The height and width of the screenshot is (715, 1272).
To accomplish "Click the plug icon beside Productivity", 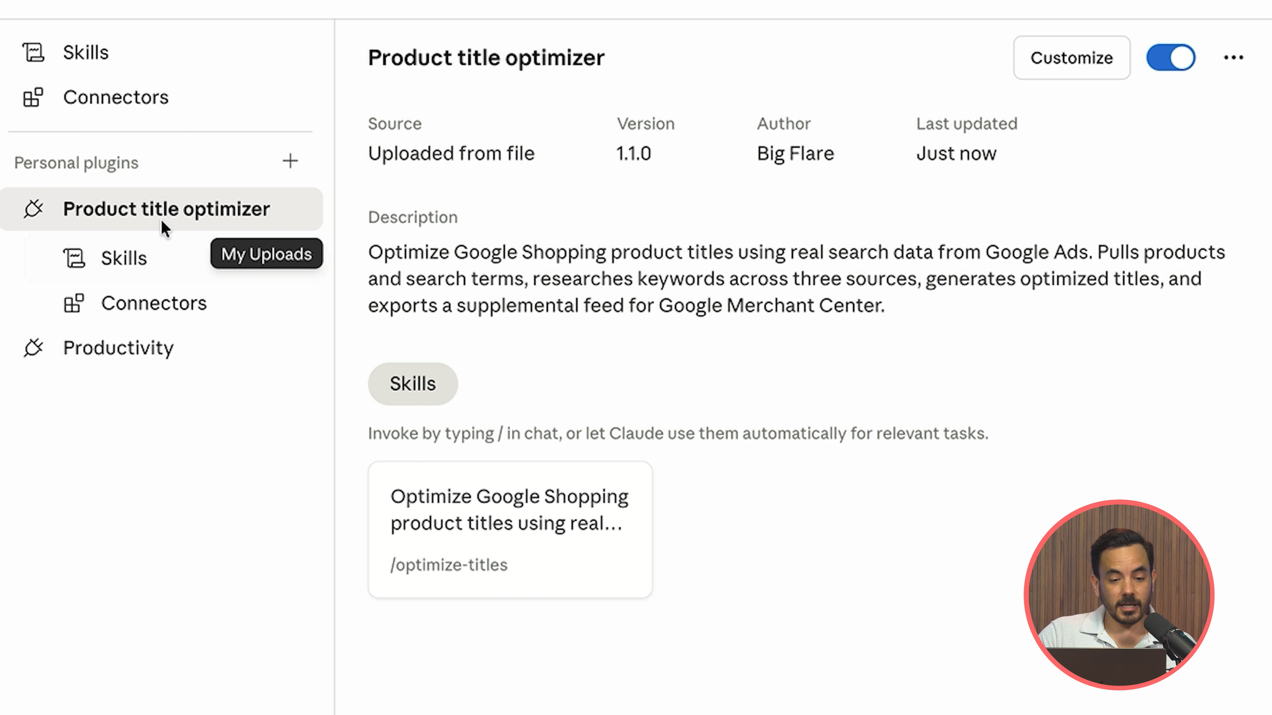I will [34, 348].
